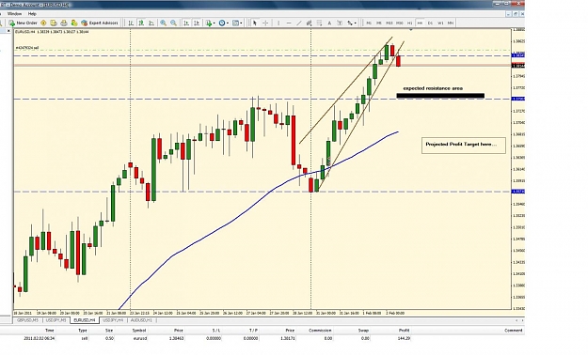
Task: Click the black resistance rectangle on chart
Action: click(440, 96)
